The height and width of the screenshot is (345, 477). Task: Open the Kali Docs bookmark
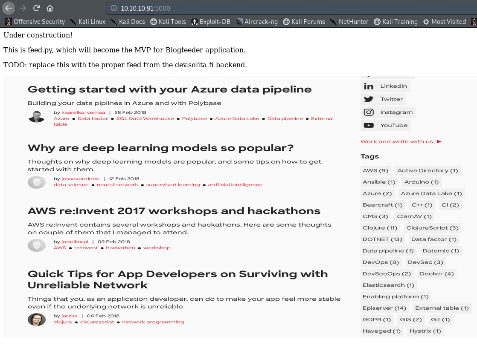(x=128, y=22)
